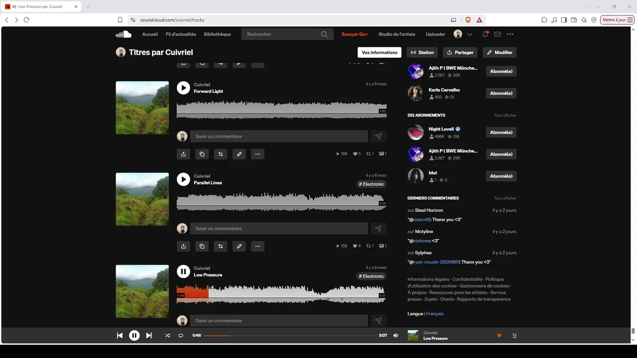The width and height of the screenshot is (637, 358).
Task: Change language via Français link
Action: pos(434,314)
